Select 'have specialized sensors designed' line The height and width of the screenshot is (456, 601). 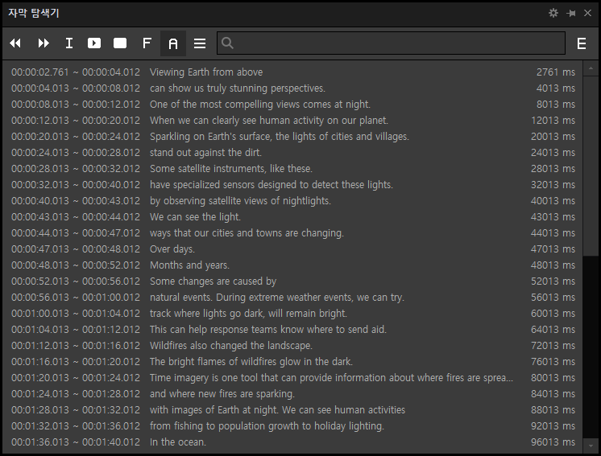click(x=271, y=185)
